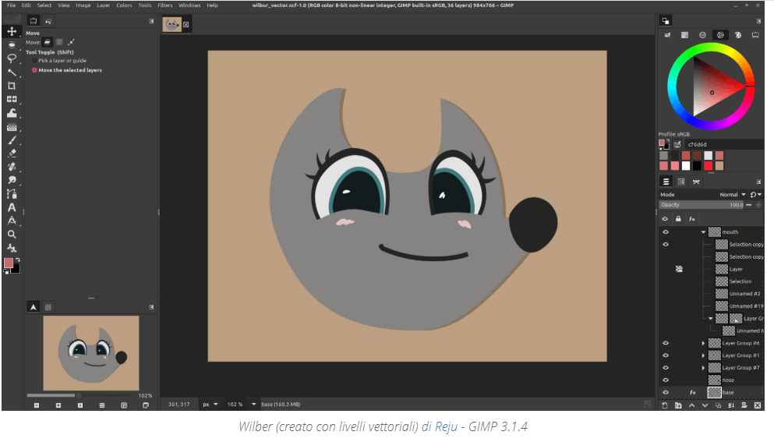Open the Select menu

pos(44,5)
